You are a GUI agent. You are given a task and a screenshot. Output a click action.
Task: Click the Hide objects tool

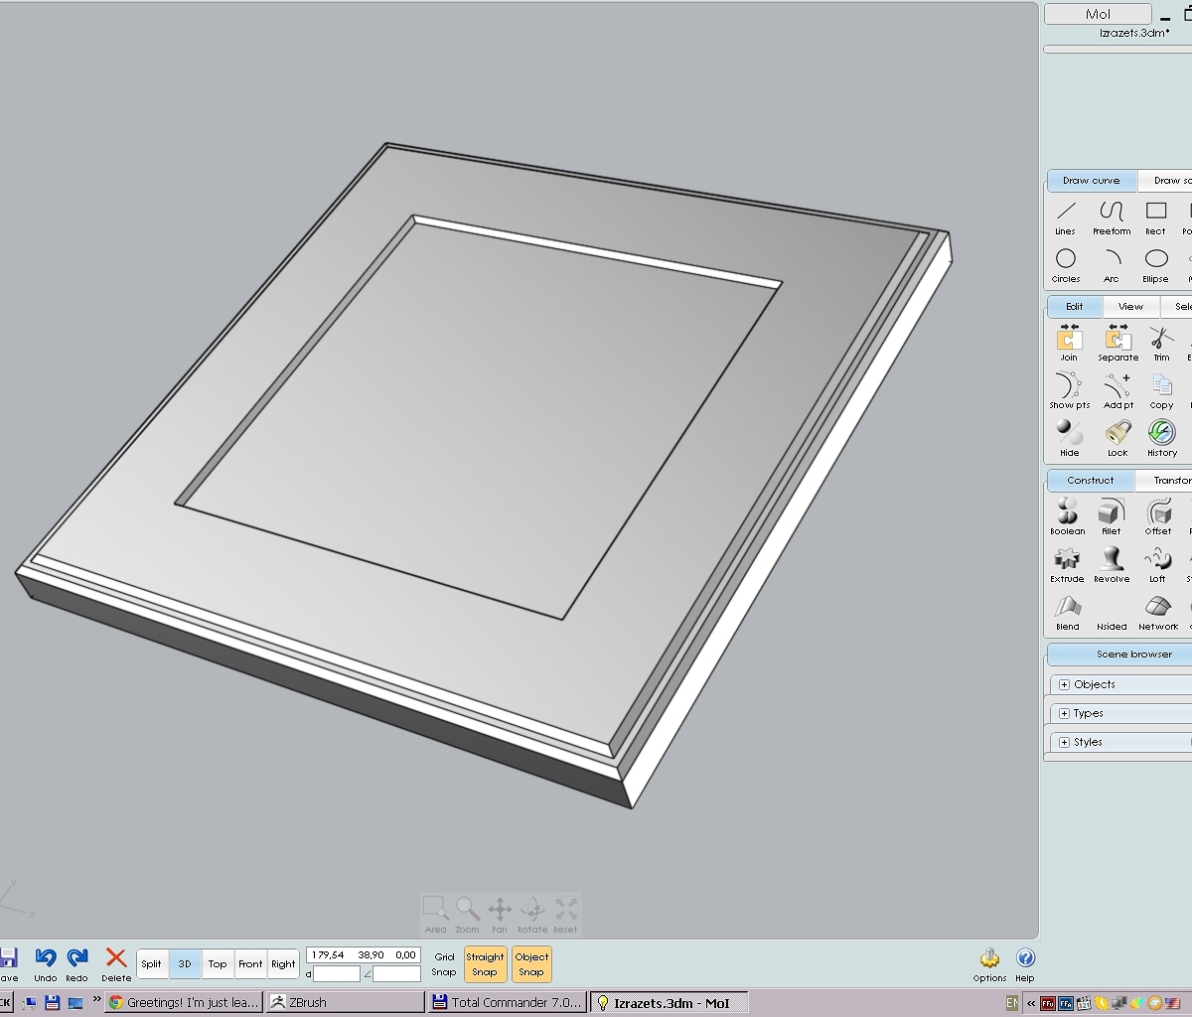[x=1069, y=439]
